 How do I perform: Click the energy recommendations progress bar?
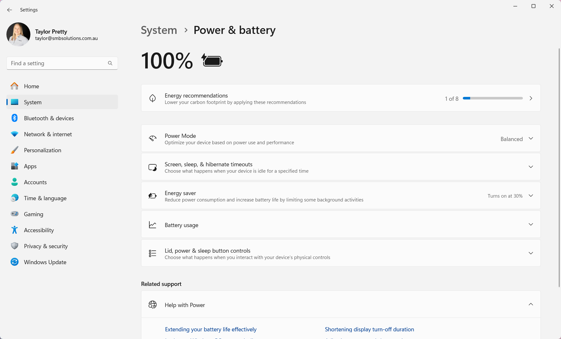(493, 98)
